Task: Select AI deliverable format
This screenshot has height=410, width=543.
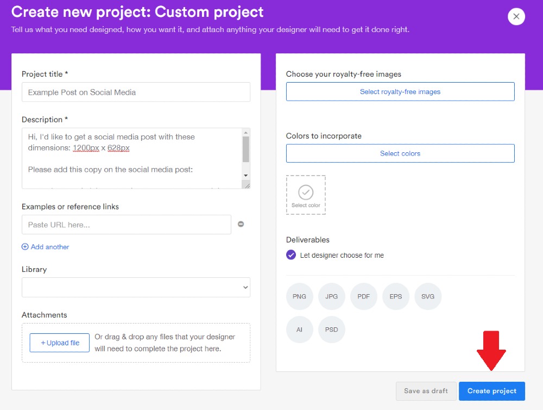Action: (299, 330)
